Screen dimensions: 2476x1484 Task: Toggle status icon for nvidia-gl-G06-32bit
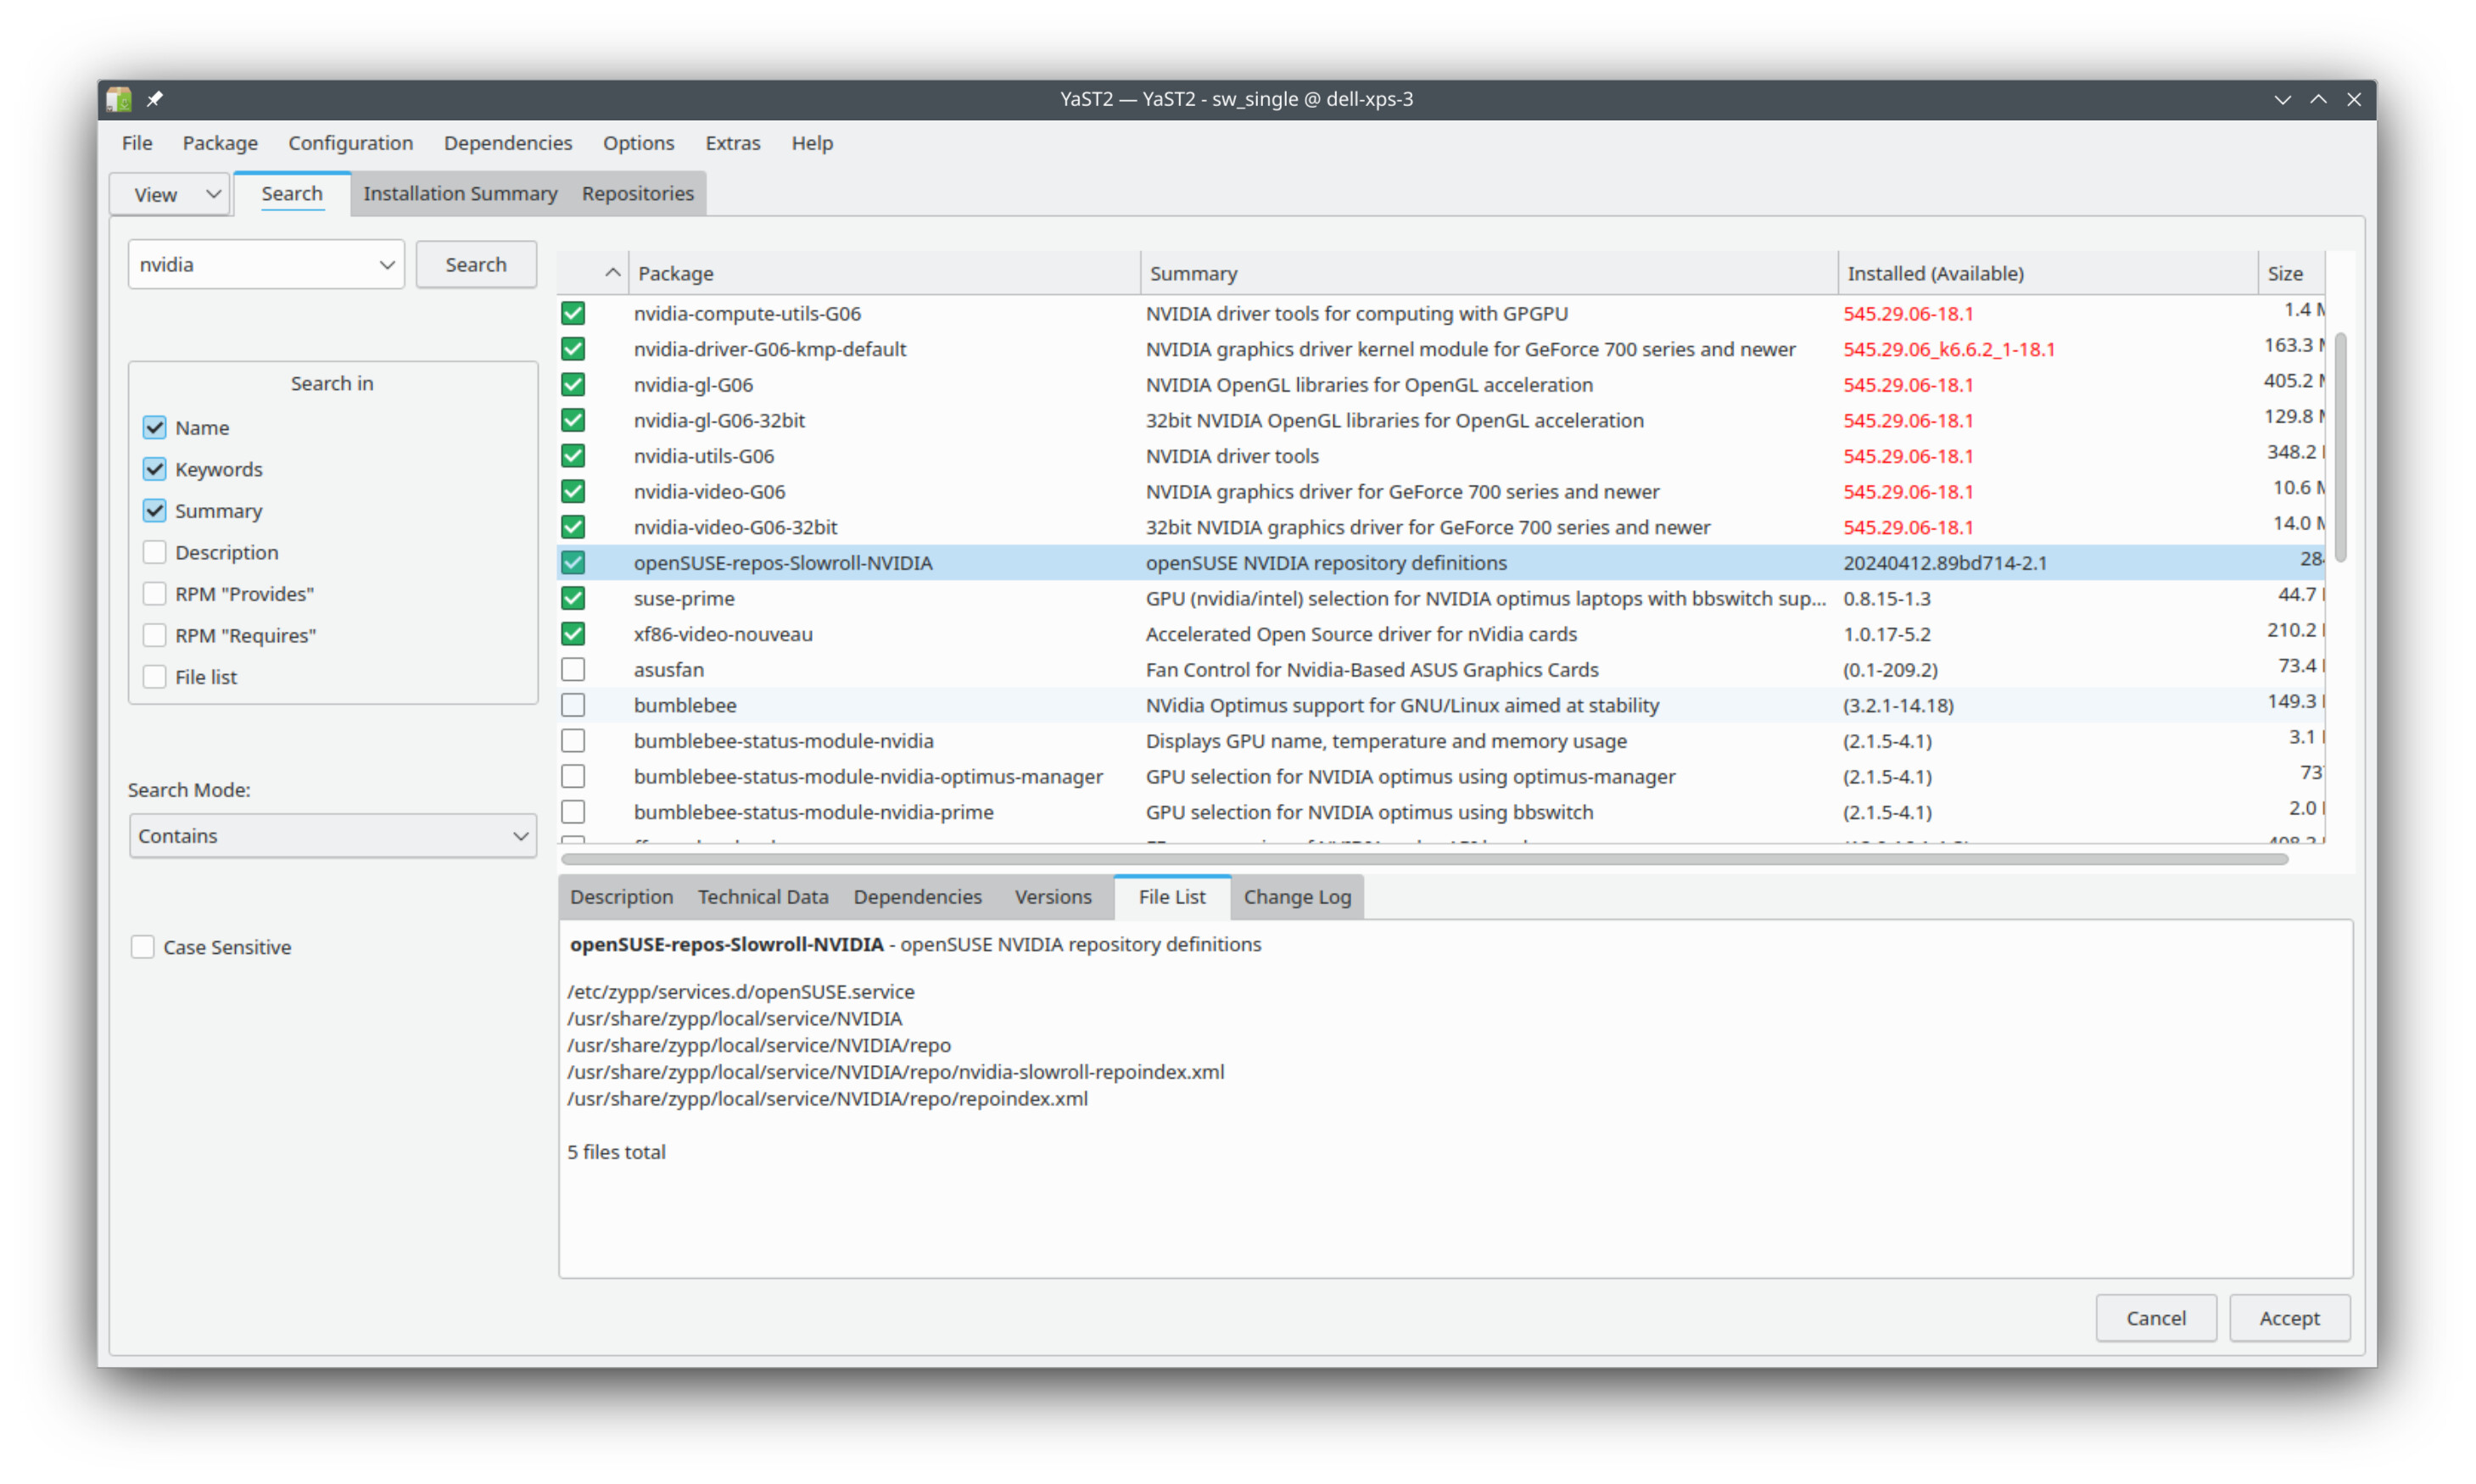(x=573, y=421)
